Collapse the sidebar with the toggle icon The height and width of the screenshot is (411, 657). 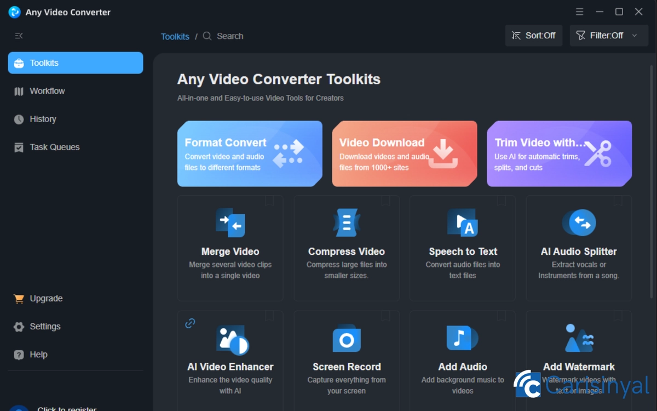click(19, 36)
